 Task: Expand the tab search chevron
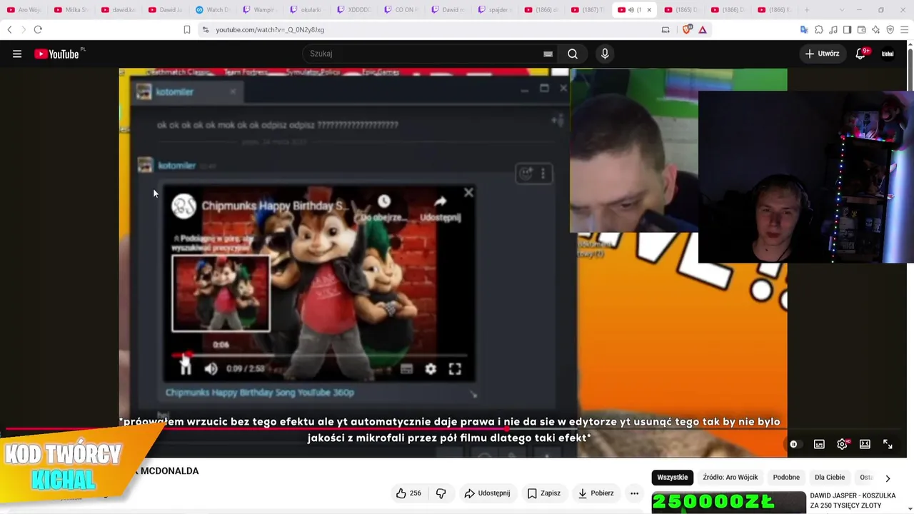[x=842, y=10]
